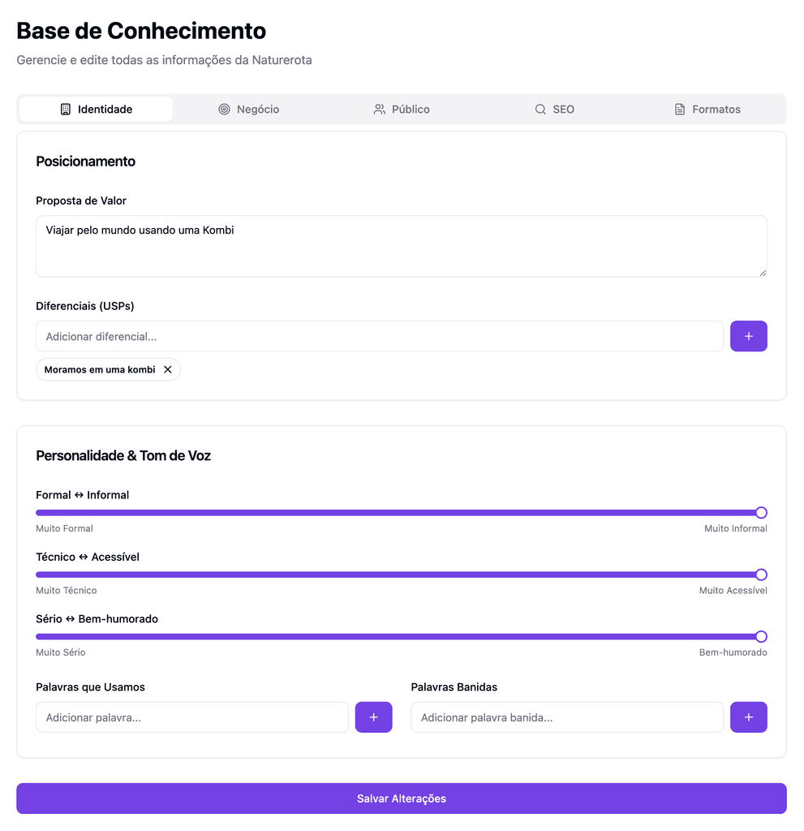
Task: Click the document icon beside Formatos
Action: [680, 110]
